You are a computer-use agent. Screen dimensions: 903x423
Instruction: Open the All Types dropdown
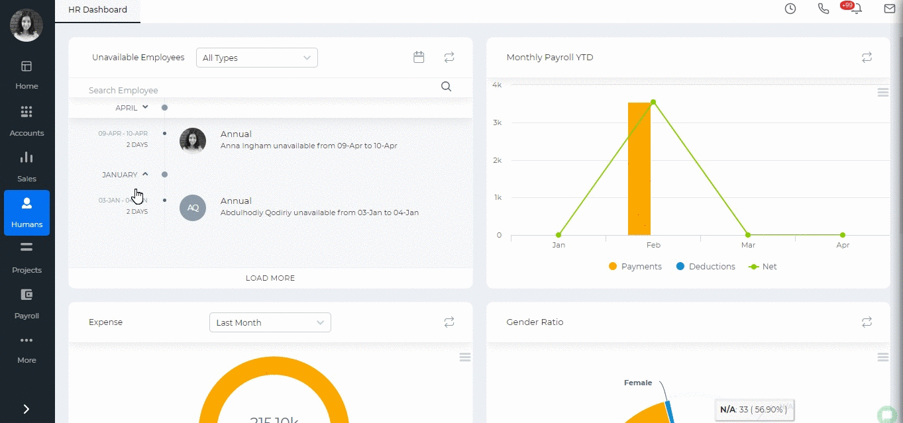coord(256,58)
